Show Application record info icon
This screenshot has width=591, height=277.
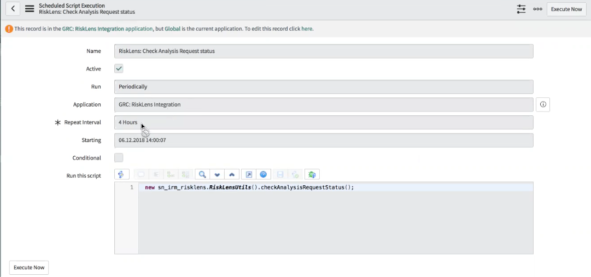[x=543, y=104]
